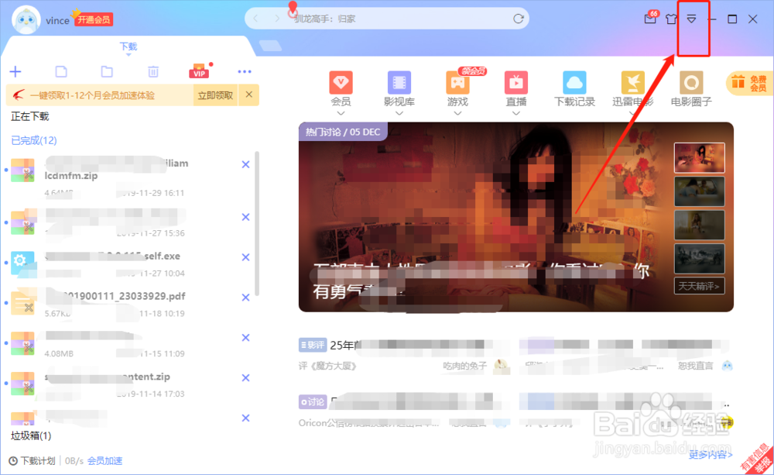Click the vince user avatar
774x475 pixels.
point(26,20)
